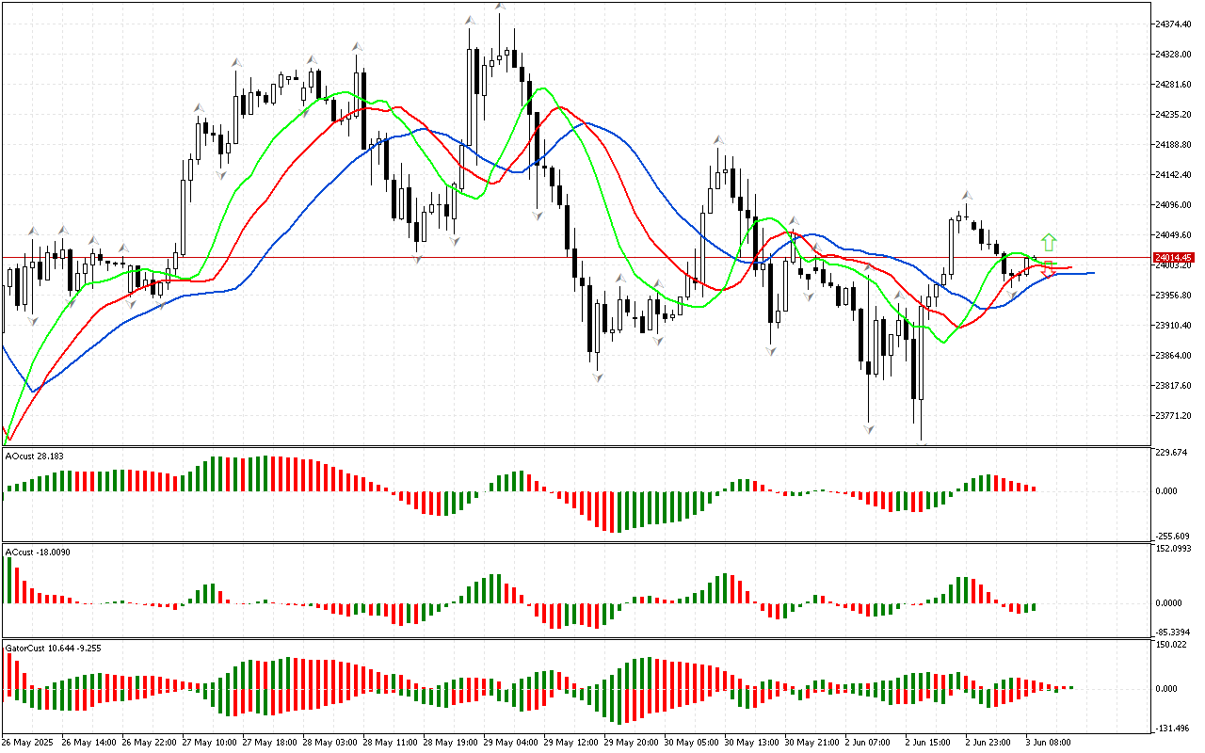Click the 23771.20 price scale label
Screen dimensions: 1205x753
click(x=1173, y=415)
